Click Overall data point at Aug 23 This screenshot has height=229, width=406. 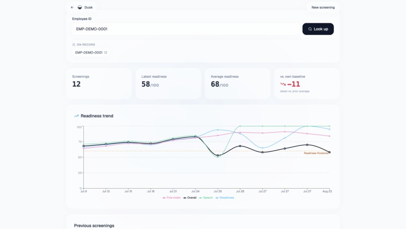pyautogui.click(x=329, y=152)
